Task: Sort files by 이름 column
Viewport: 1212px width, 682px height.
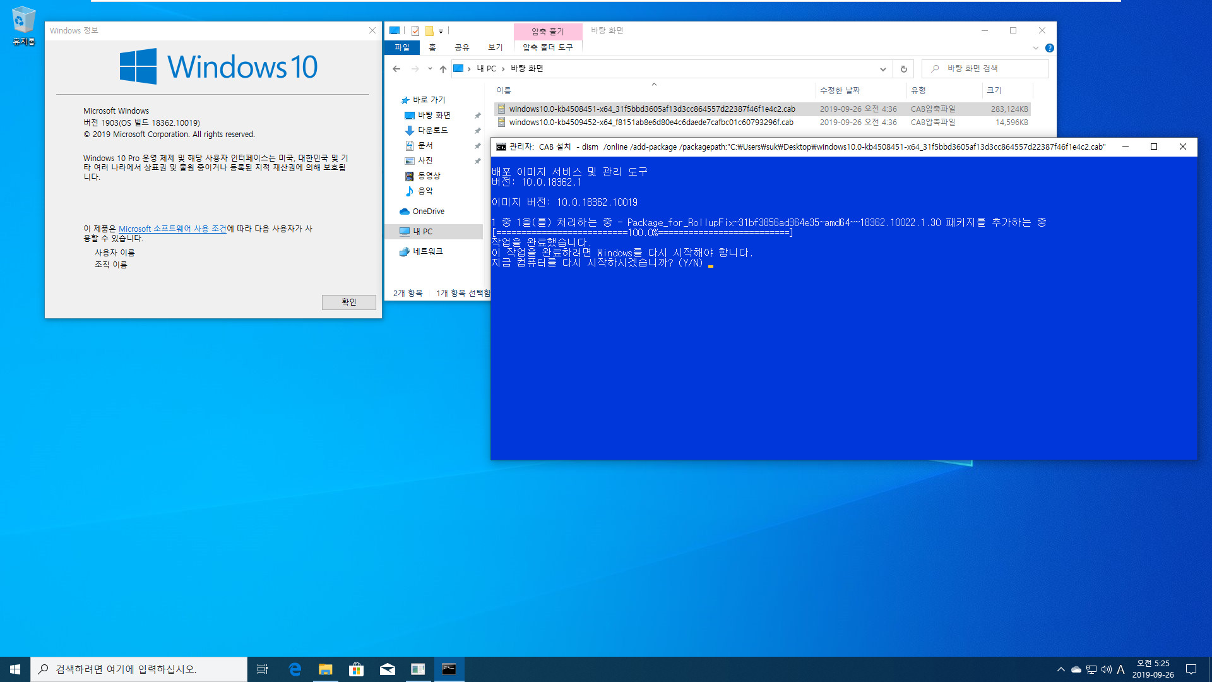Action: pyautogui.click(x=654, y=90)
